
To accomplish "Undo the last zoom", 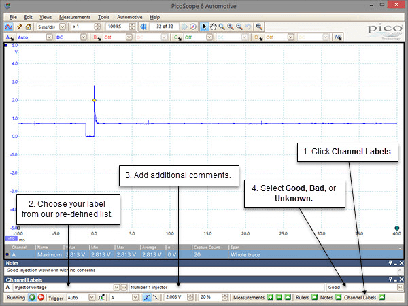I will pos(248,27).
